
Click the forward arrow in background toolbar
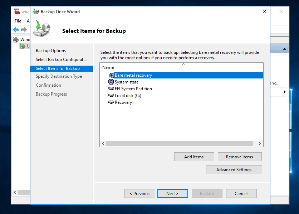point(24,30)
